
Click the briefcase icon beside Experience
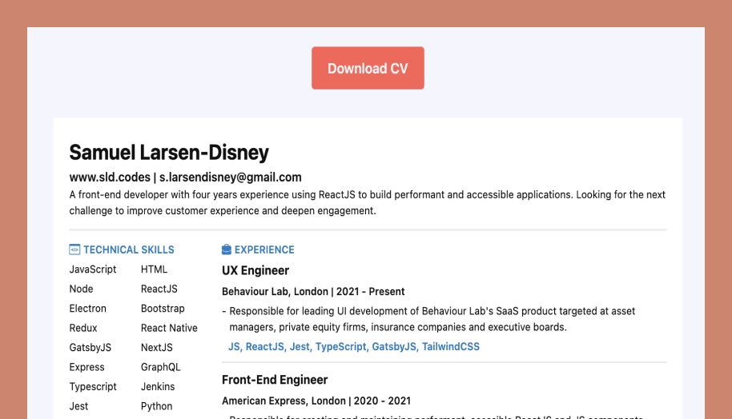pyautogui.click(x=227, y=249)
